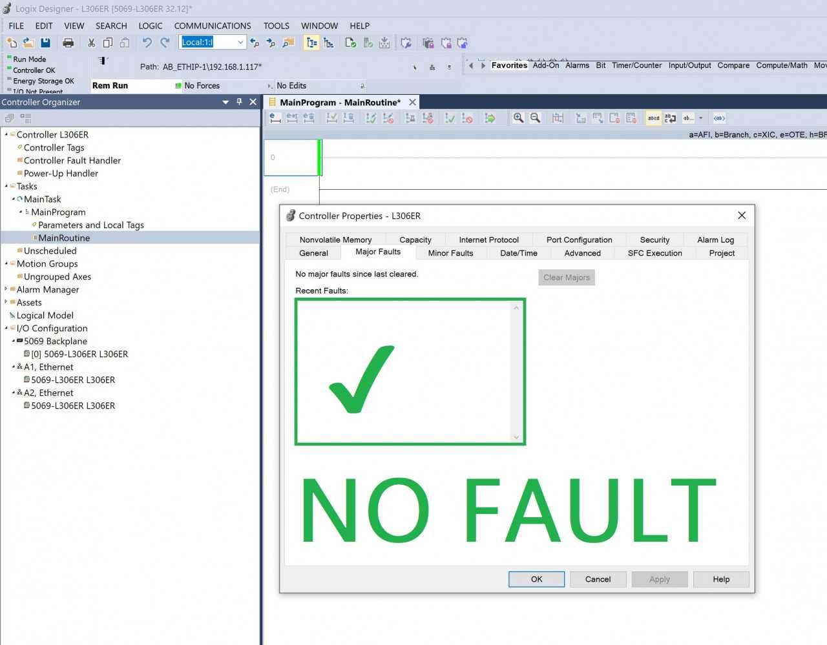Zoom in on the ladder editor
827x645 pixels.
click(x=518, y=118)
